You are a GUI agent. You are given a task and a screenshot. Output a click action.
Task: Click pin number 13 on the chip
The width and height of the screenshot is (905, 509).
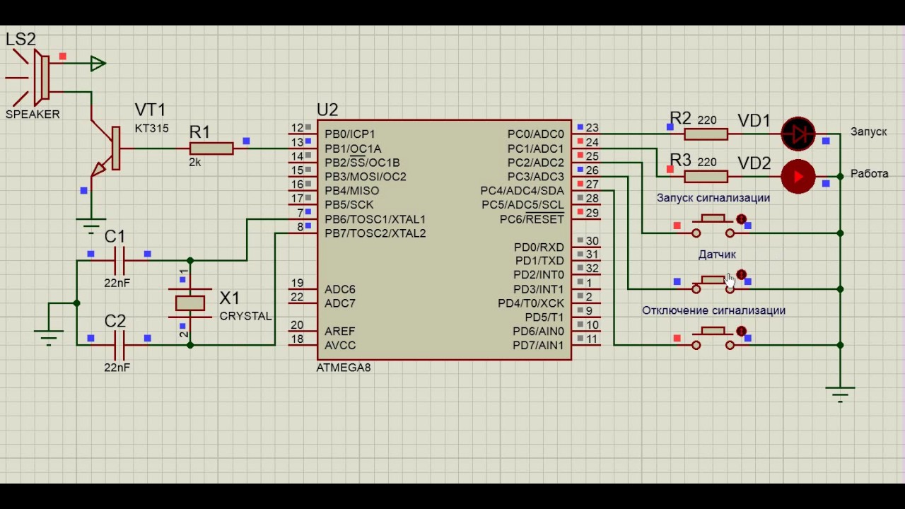pos(297,142)
